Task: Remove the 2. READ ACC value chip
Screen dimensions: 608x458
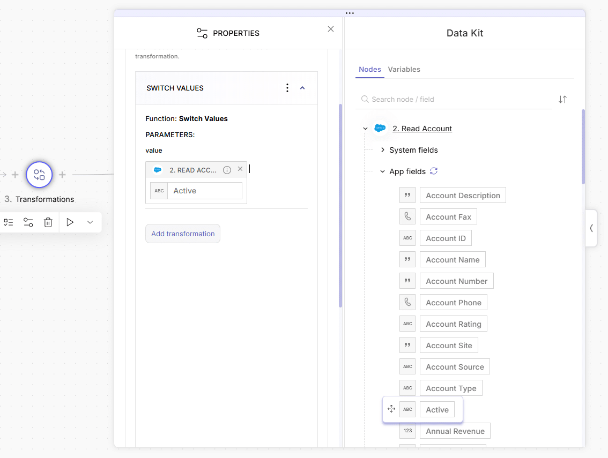Action: [x=240, y=169]
